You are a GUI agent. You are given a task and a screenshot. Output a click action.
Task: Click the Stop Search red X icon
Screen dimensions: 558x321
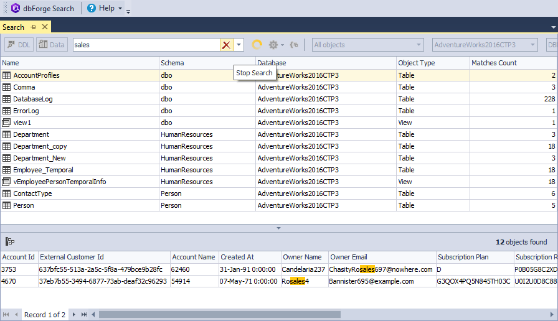pos(227,45)
